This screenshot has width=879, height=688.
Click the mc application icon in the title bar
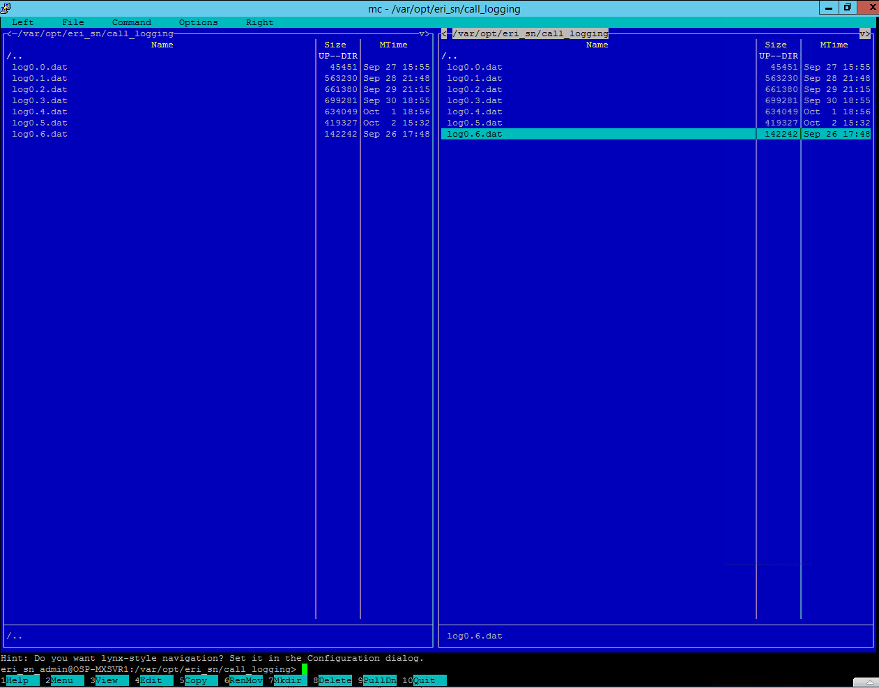pyautogui.click(x=6, y=8)
